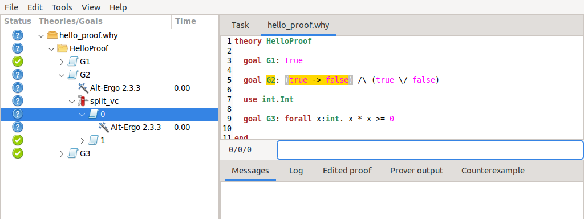Collapse the HelloProof theory node
Image resolution: width=584 pixels, height=219 pixels.
pos(51,49)
